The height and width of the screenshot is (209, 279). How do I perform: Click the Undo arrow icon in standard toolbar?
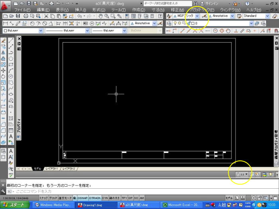coord(79,16)
